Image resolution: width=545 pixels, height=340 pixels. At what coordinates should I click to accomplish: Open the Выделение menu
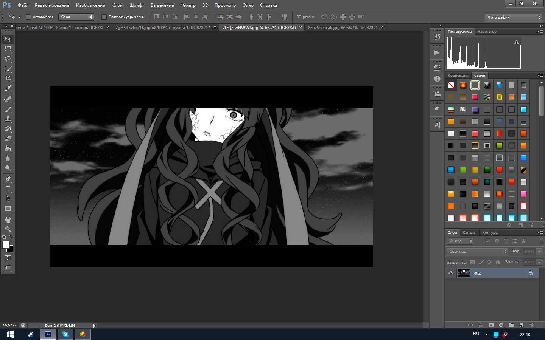pyautogui.click(x=162, y=5)
